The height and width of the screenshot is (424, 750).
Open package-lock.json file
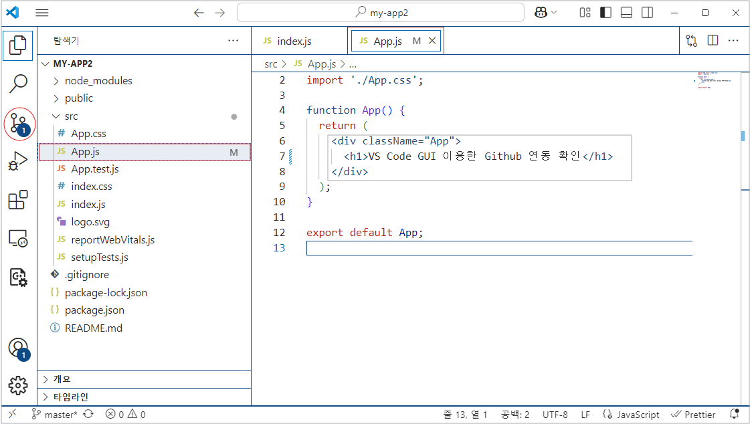point(144,293)
